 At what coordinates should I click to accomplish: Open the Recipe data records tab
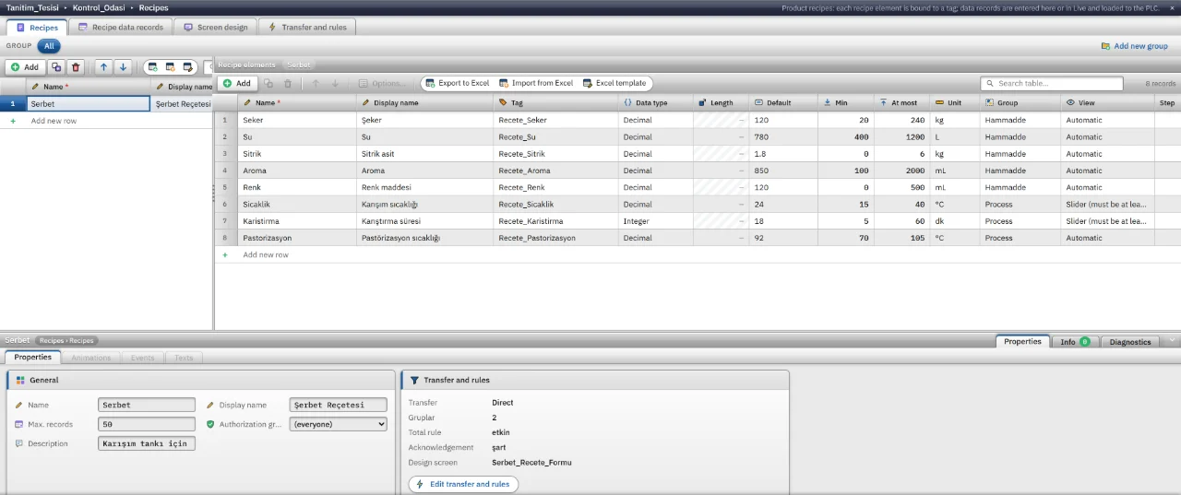point(121,28)
